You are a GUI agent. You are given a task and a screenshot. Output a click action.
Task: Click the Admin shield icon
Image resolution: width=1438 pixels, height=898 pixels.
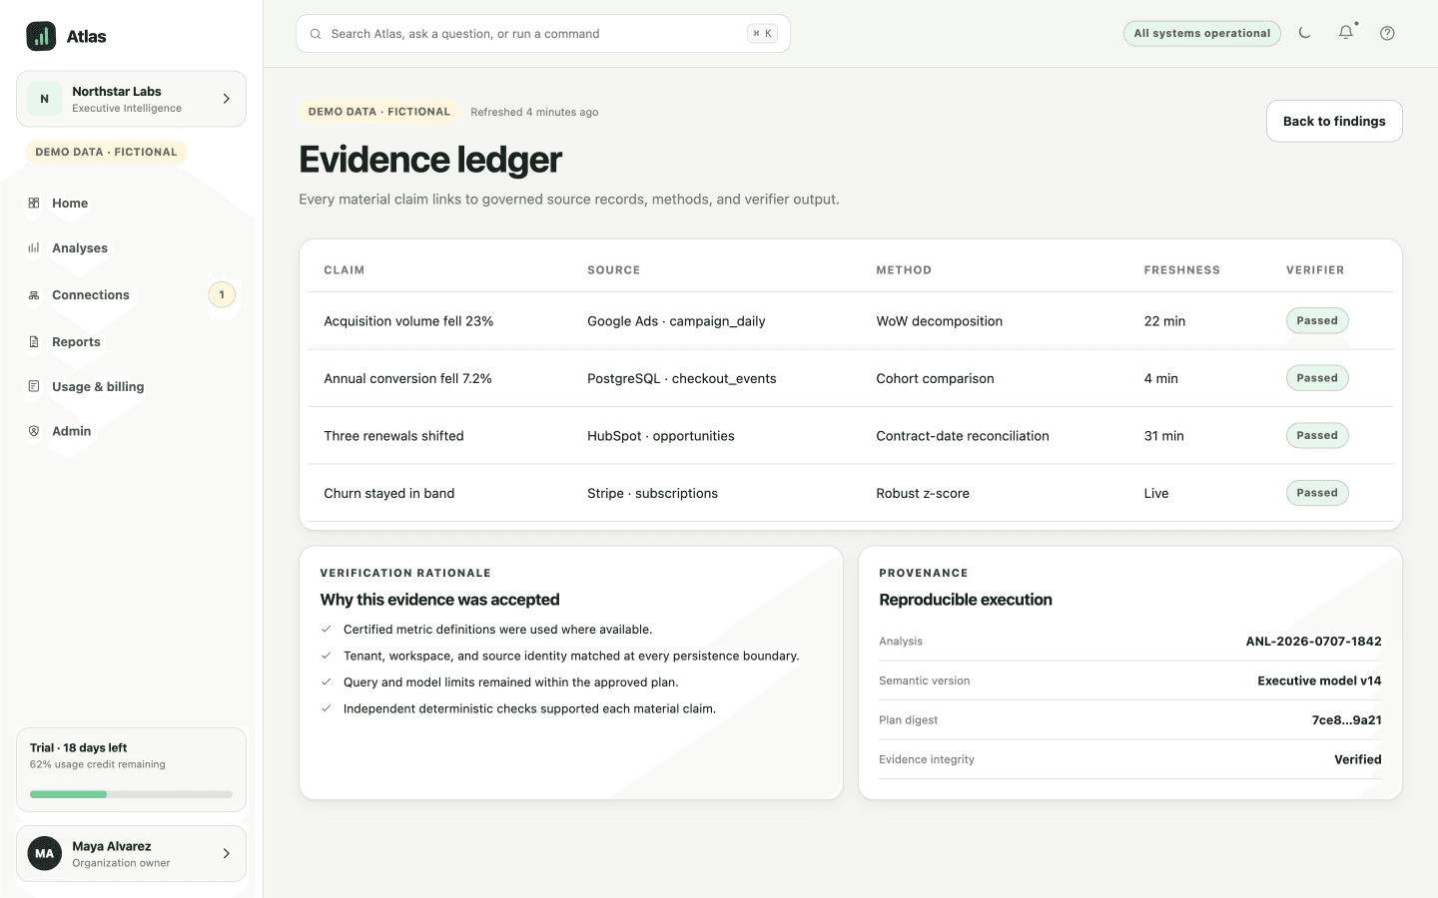click(x=34, y=431)
